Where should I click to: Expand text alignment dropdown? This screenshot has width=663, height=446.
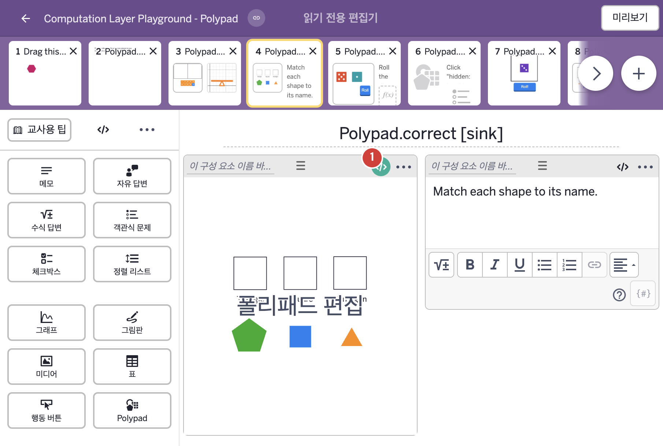pyautogui.click(x=624, y=265)
